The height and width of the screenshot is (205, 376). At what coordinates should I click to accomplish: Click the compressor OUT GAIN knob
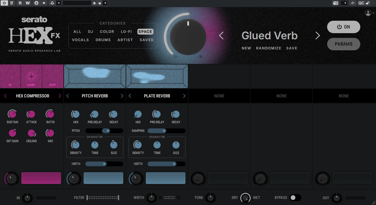[x=12, y=133]
